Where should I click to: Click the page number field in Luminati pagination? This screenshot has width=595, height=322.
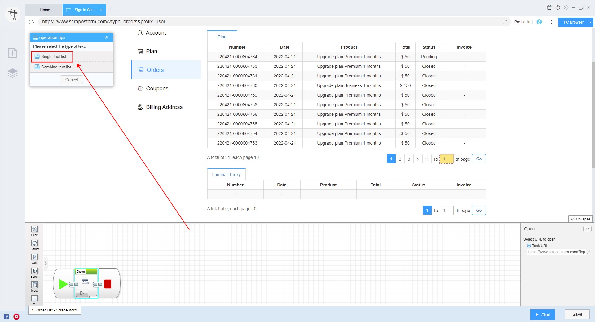447,211
